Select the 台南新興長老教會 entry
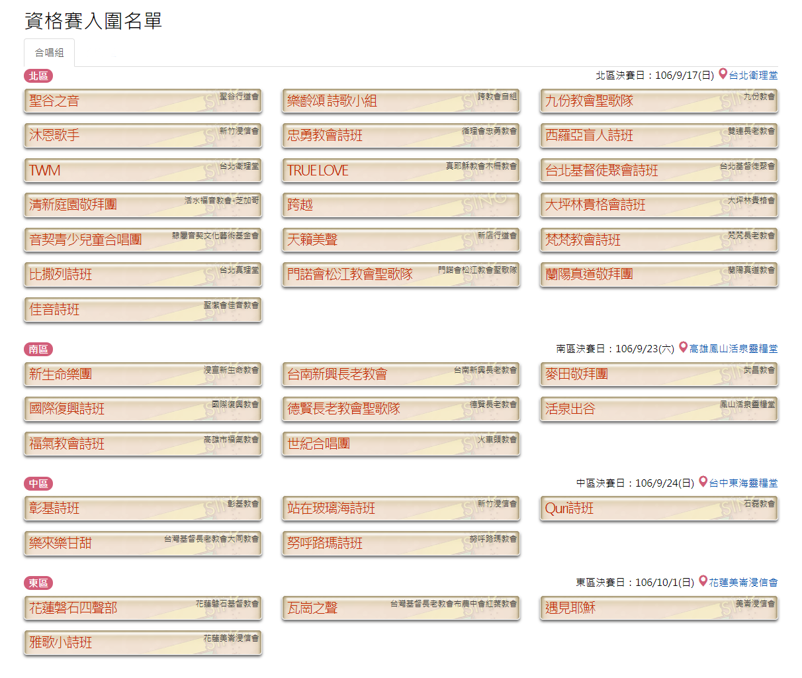The width and height of the screenshot is (802, 678). tap(401, 375)
